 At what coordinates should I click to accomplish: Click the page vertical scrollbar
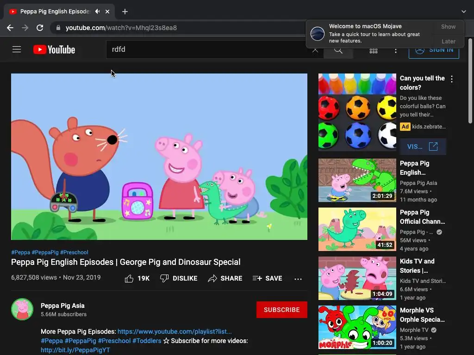[x=470, y=81]
